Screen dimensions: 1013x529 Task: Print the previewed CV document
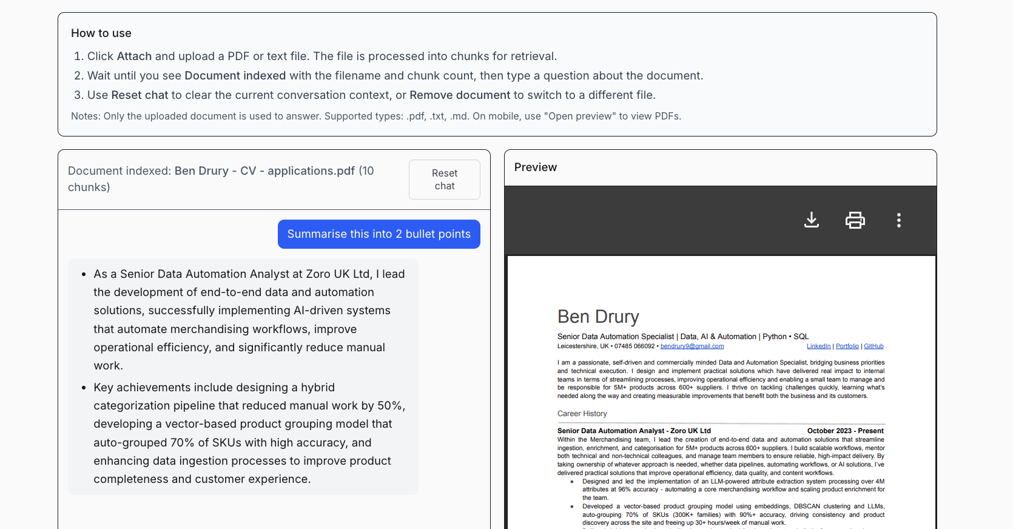tap(855, 220)
